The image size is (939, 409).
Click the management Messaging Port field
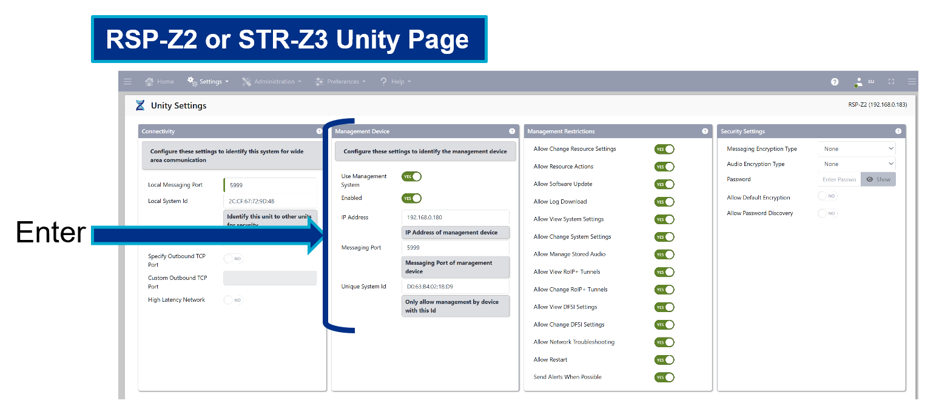[456, 248]
